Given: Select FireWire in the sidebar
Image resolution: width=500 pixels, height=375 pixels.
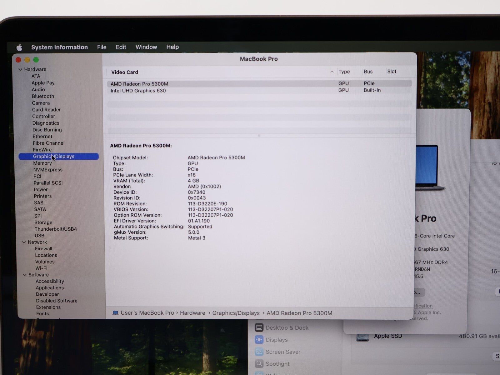Looking at the screenshot, I should 42,150.
